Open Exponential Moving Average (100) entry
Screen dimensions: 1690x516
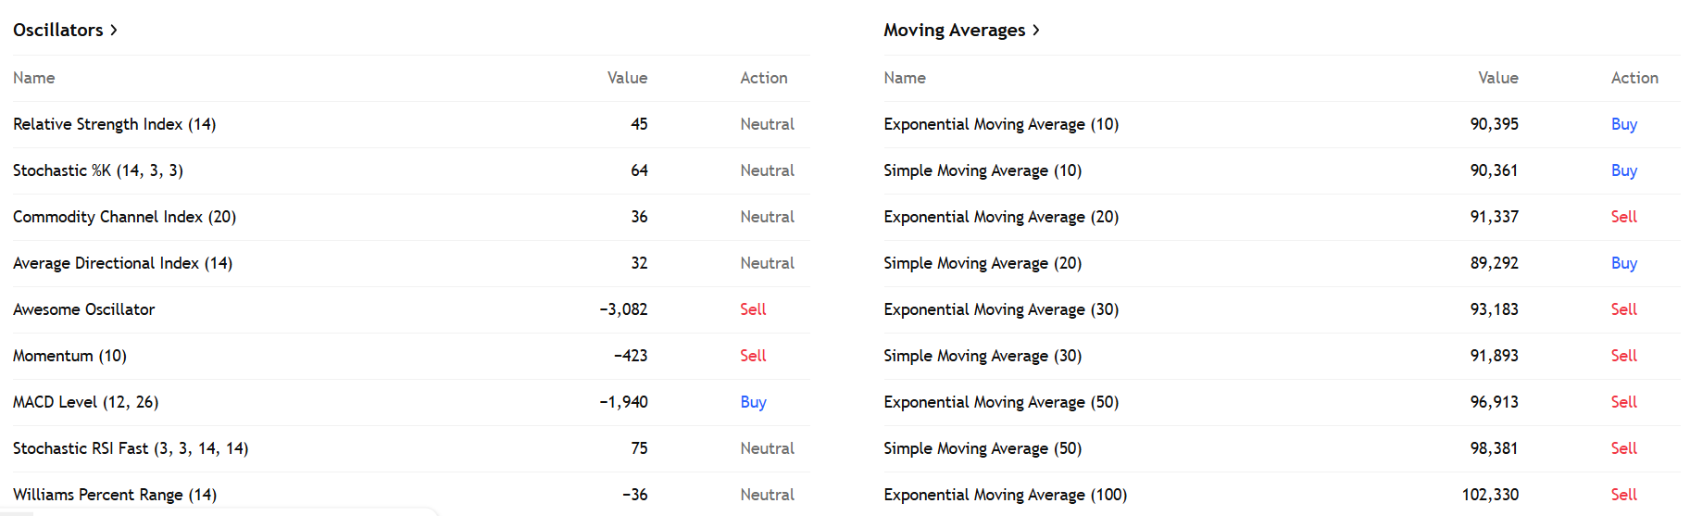(x=1005, y=495)
